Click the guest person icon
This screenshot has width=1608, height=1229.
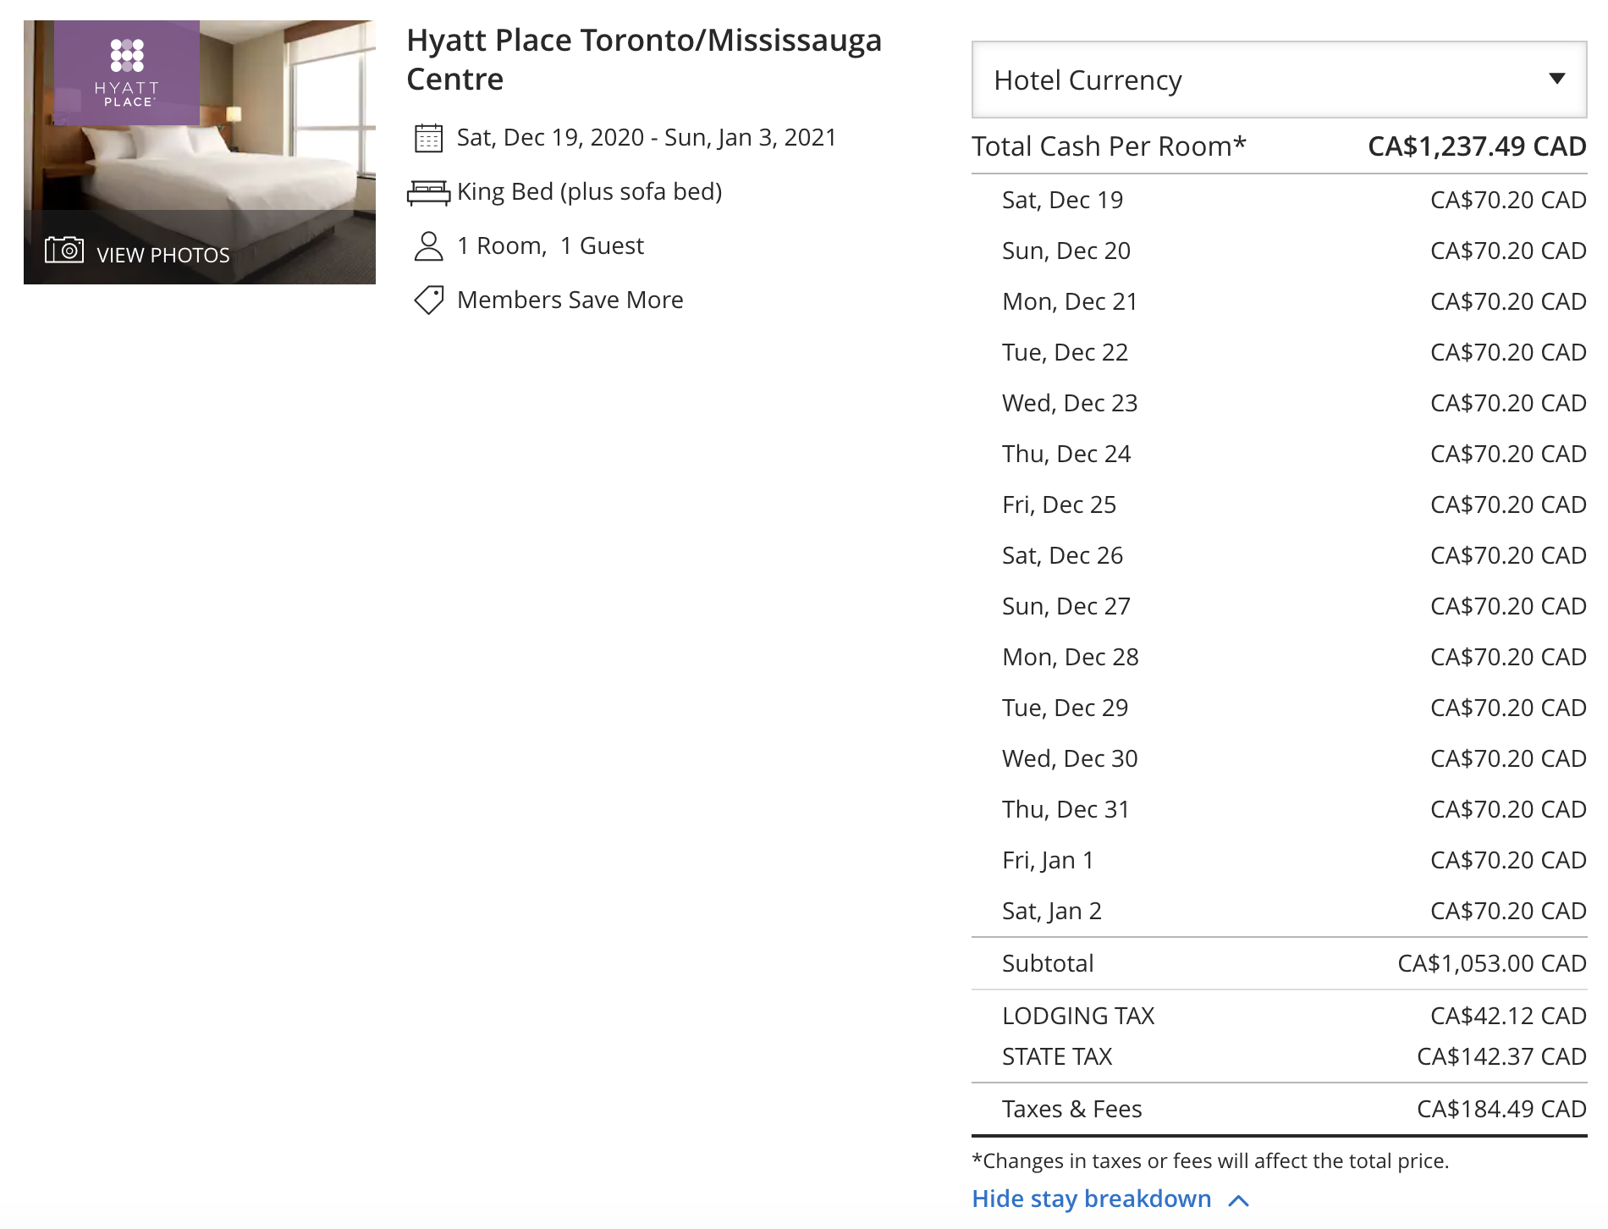tap(428, 246)
